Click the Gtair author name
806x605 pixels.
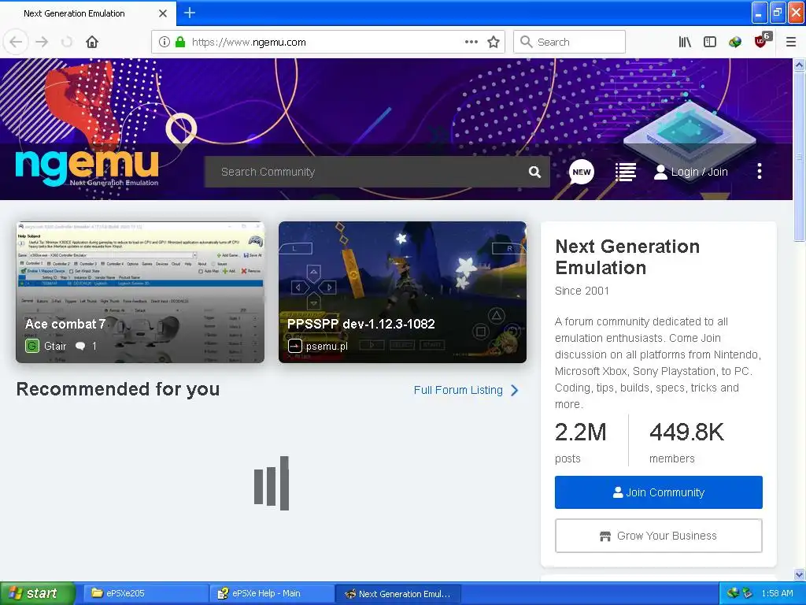pos(55,347)
